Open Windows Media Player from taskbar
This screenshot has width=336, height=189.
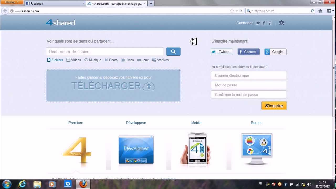click(x=52, y=184)
